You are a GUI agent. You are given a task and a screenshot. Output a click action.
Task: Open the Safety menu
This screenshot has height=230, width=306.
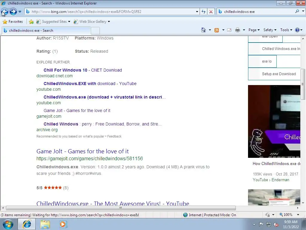tap(270, 30)
